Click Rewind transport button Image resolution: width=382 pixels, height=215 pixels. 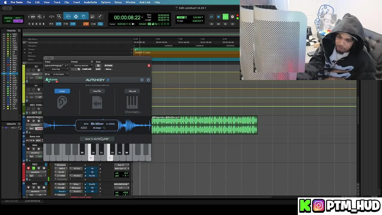click(218, 24)
